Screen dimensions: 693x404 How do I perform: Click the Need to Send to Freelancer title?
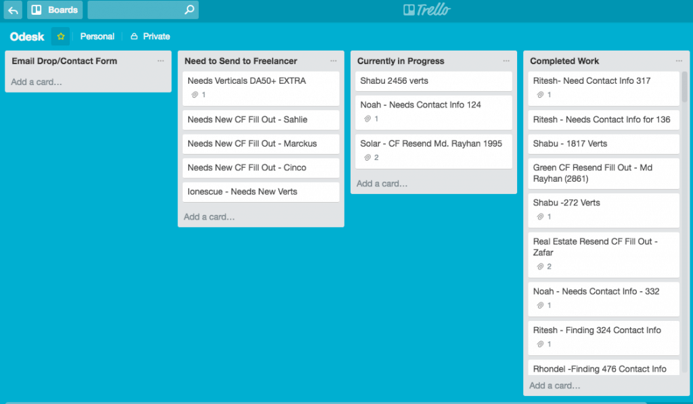tap(241, 61)
